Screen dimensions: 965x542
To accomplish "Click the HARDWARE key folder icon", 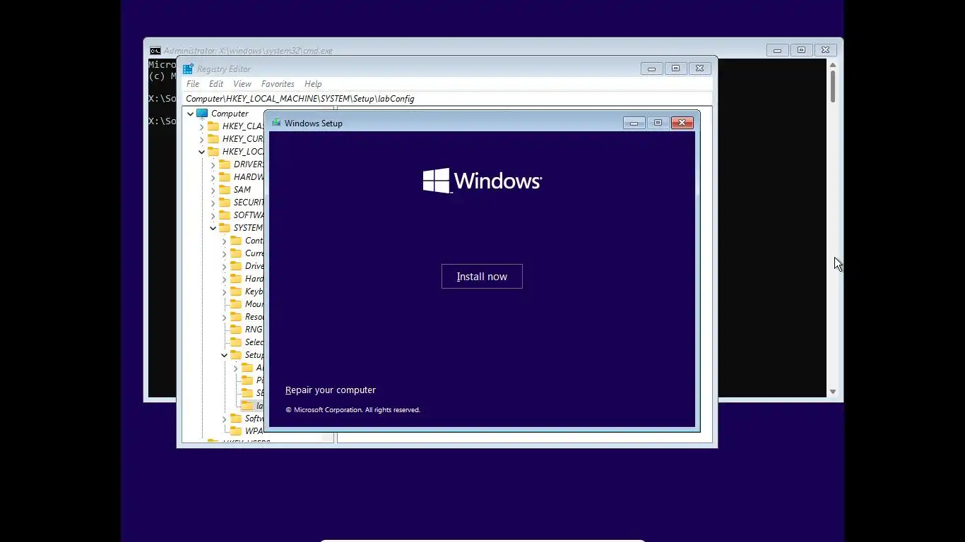I will point(225,177).
